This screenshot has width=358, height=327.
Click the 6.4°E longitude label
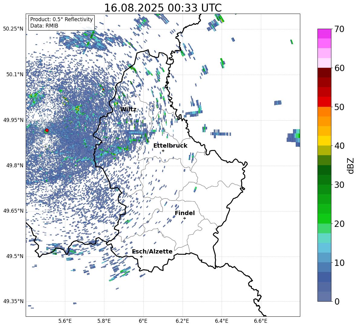221,321
